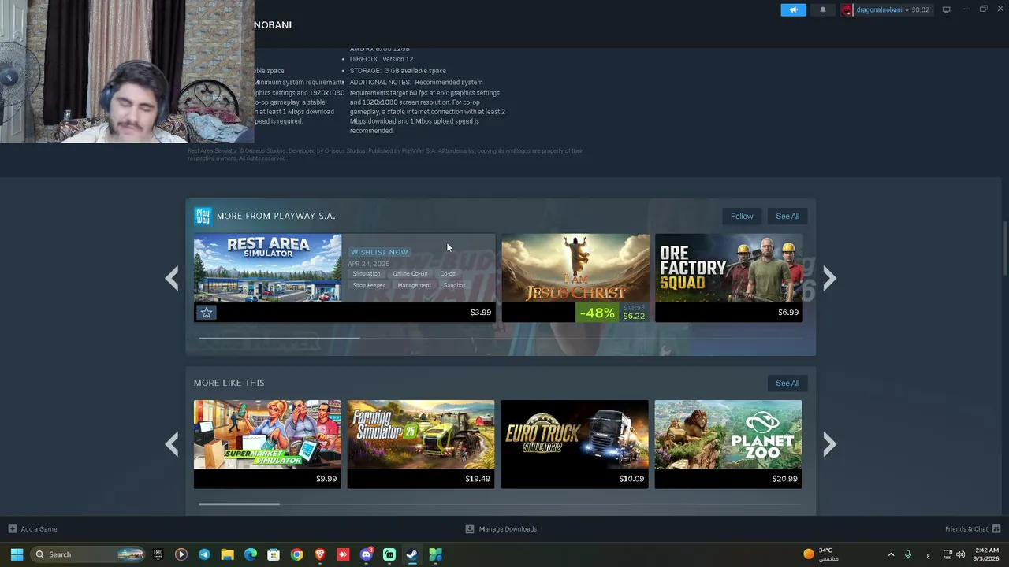Image resolution: width=1009 pixels, height=567 pixels.
Task: Open File Explorer from the taskbar
Action: (227, 554)
